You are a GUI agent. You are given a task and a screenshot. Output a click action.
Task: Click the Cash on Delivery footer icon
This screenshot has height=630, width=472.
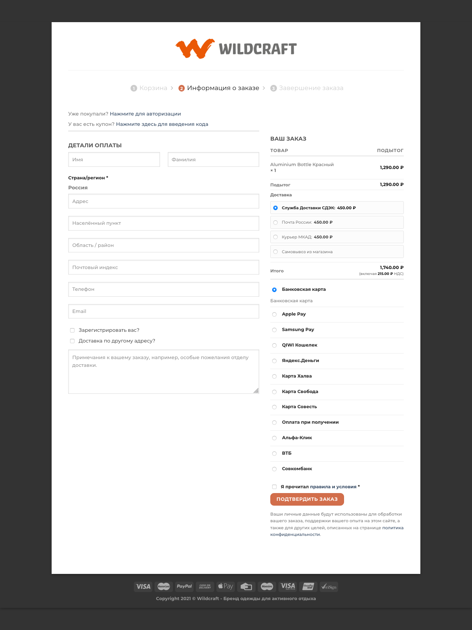(205, 586)
